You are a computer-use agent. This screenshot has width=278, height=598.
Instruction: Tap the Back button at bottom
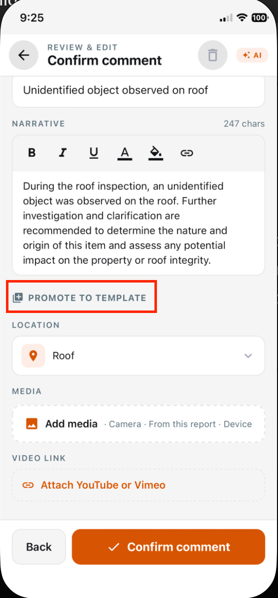pos(39,547)
